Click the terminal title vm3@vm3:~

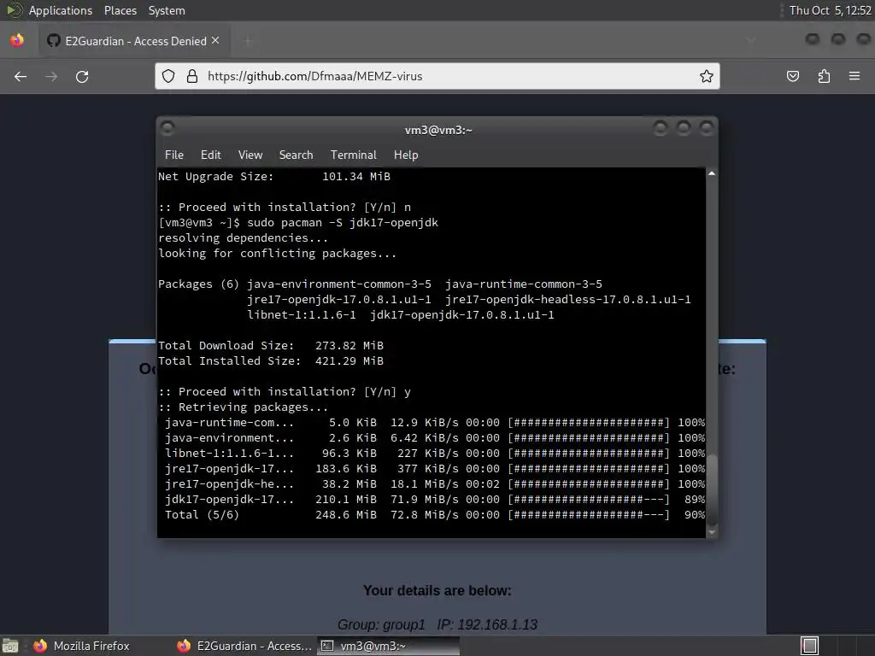(x=438, y=130)
